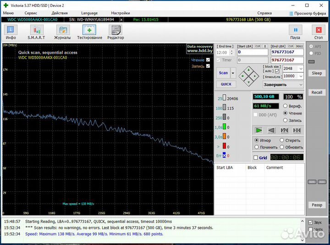Click the QUICK scan button
Viewport: 330px width, 245px height.
tap(226, 84)
